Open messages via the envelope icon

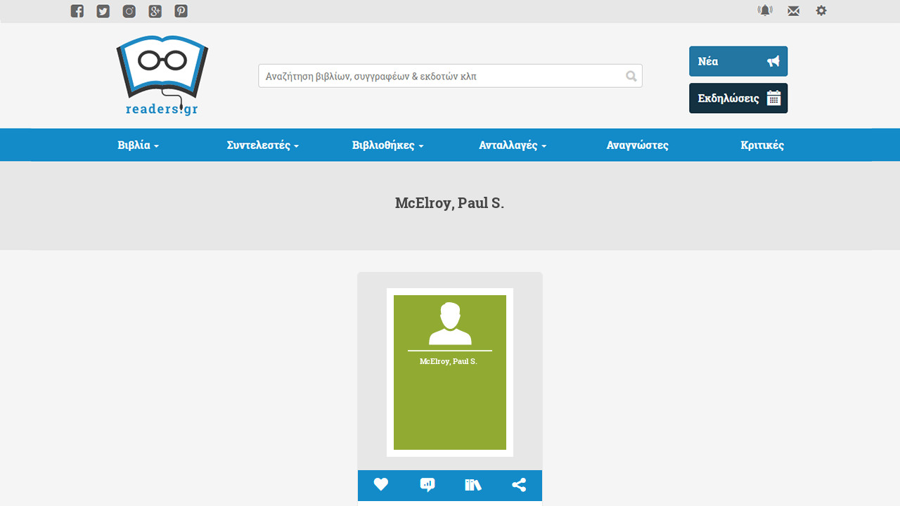point(793,11)
